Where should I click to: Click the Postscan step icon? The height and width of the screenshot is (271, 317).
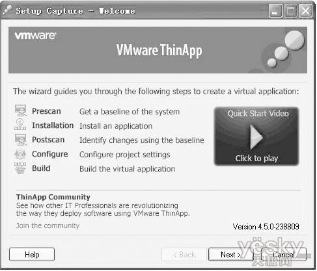point(21,140)
